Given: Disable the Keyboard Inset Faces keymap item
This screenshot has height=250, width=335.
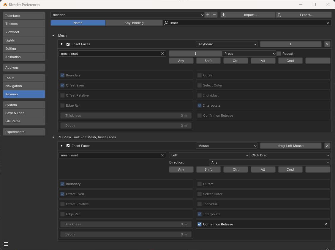Looking at the screenshot, I should [68, 44].
